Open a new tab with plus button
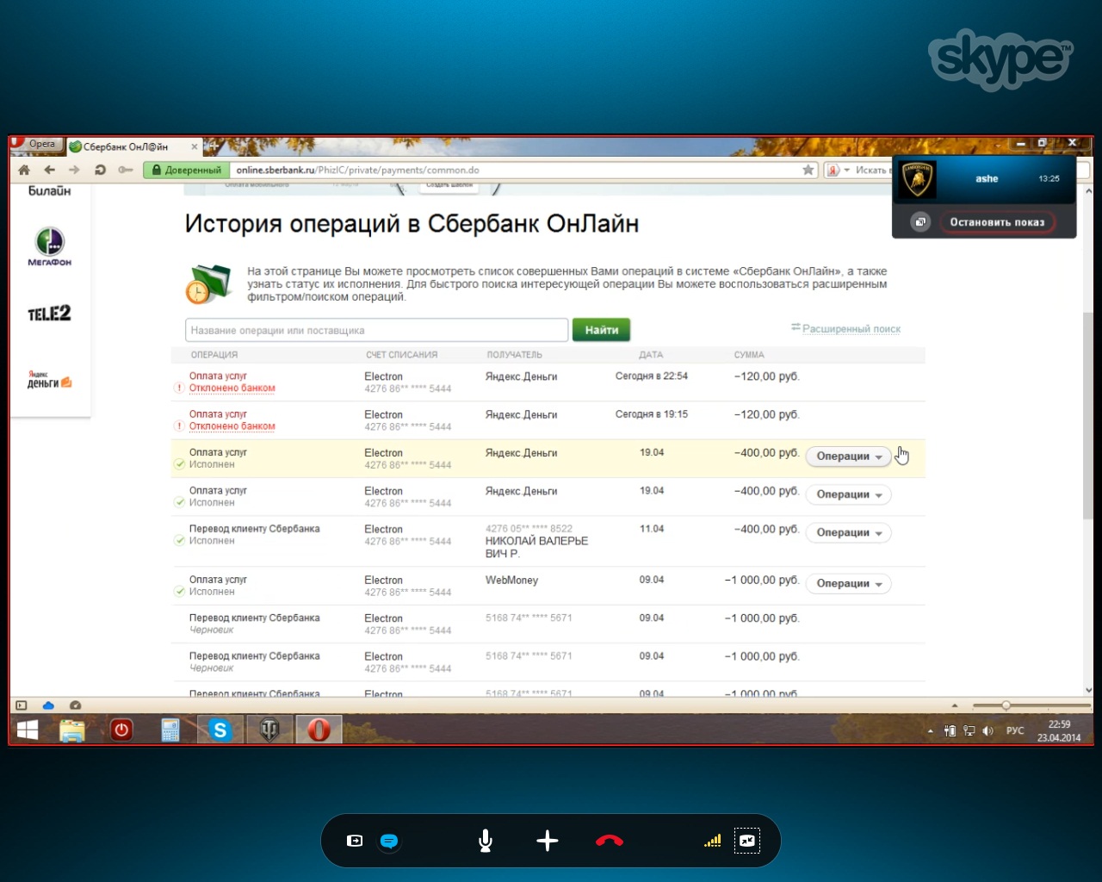The height and width of the screenshot is (882, 1102). point(213,146)
